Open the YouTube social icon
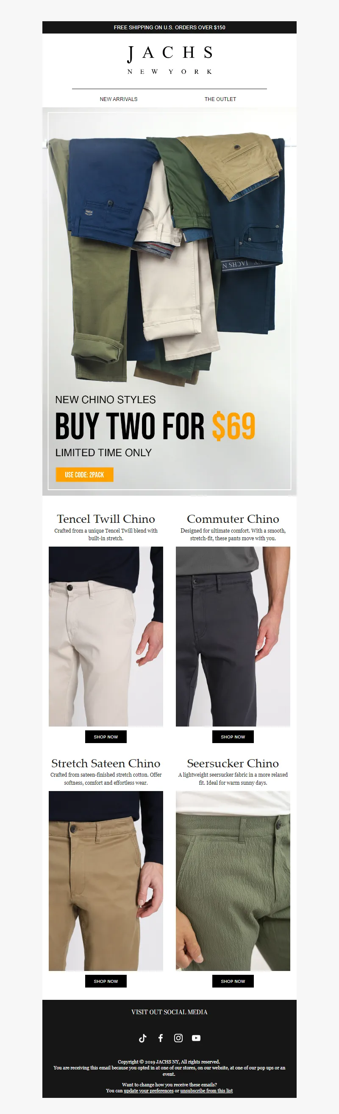The height and width of the screenshot is (1114, 339). [x=196, y=1038]
